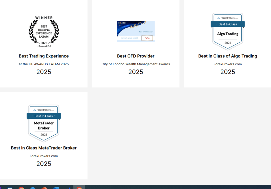Image resolution: width=271 pixels, height=189 pixels.
Task: Click the 2025 year under Best Trading Experience
Action: pos(44,72)
